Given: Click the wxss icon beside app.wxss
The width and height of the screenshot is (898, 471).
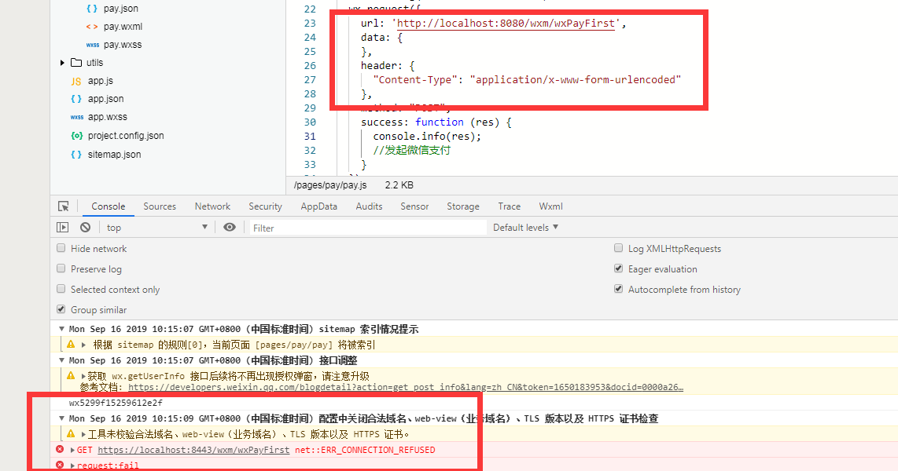Looking at the screenshot, I should 77,117.
